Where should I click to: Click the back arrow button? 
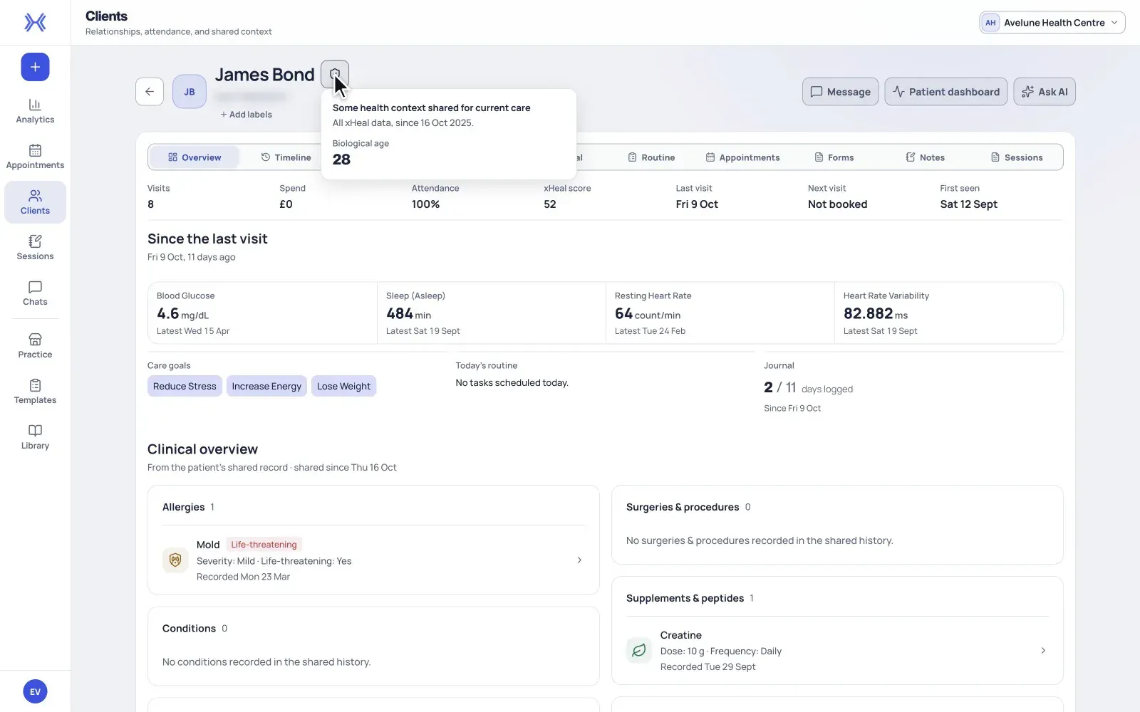pos(150,91)
